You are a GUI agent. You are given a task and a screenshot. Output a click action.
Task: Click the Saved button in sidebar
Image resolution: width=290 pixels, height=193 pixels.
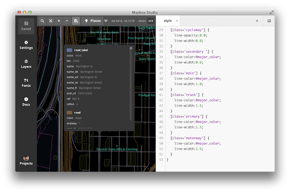click(26, 26)
